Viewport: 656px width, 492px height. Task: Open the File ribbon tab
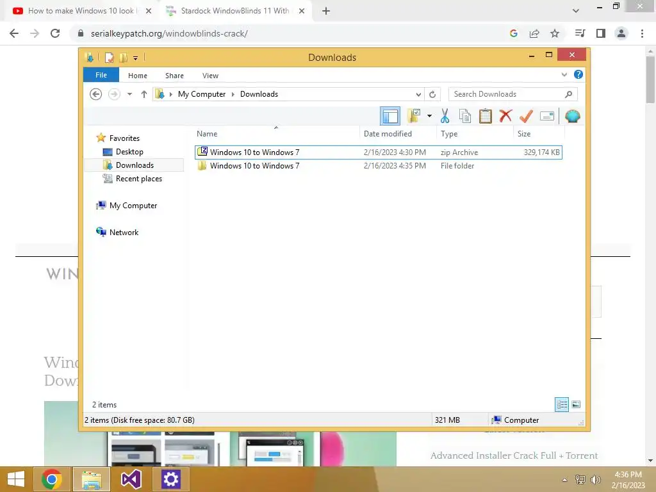tap(101, 76)
